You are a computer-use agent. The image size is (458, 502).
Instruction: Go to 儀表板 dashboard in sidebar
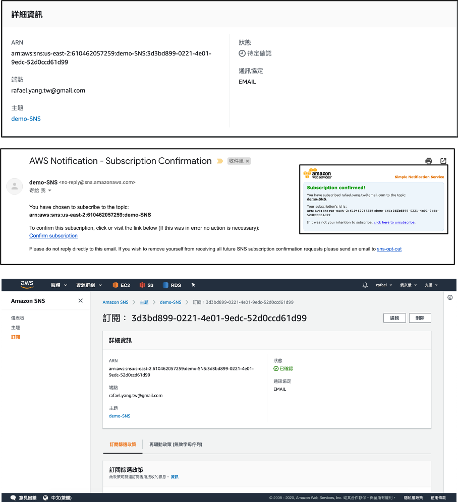point(18,318)
